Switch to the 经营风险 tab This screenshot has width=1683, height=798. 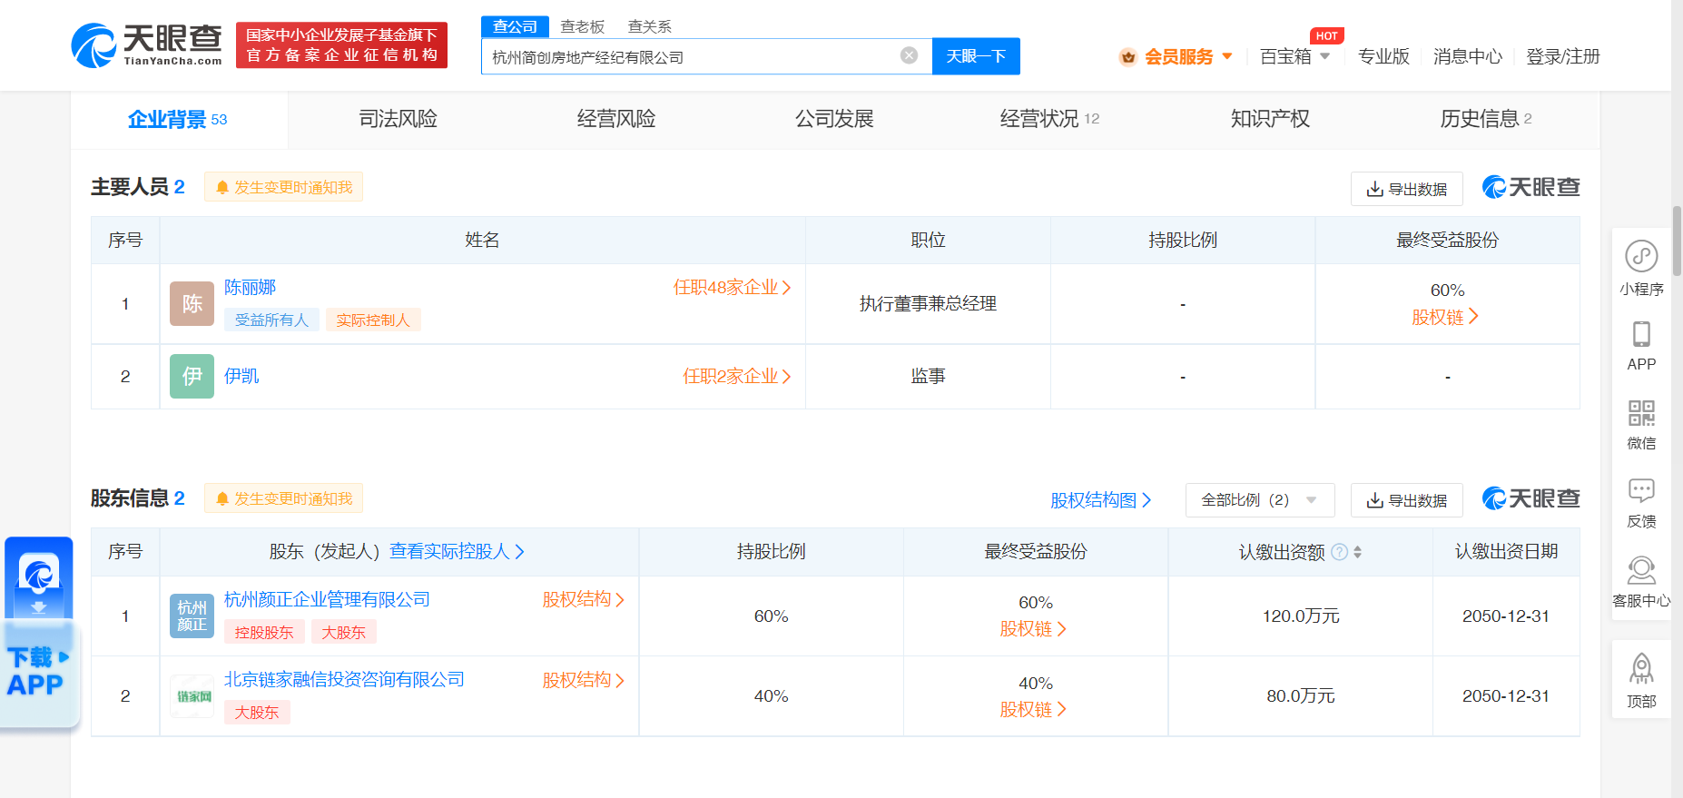point(616,119)
